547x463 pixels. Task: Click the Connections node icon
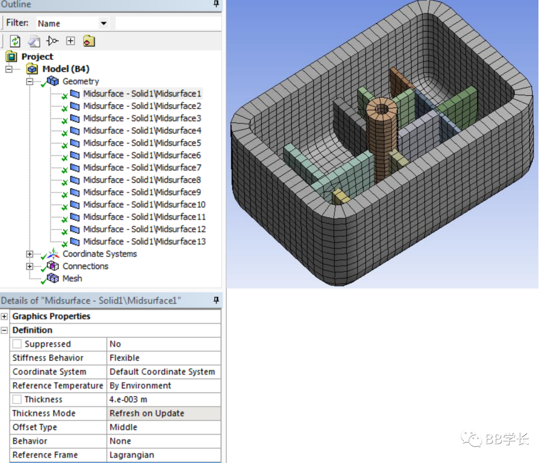[x=53, y=266]
